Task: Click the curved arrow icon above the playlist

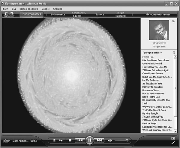Action: coord(174,53)
